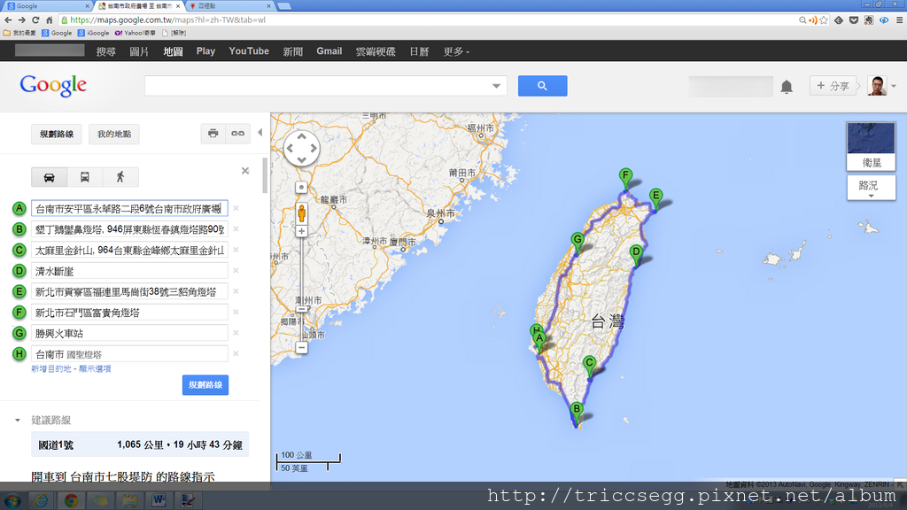Click the 顯示選項 link

(95, 369)
